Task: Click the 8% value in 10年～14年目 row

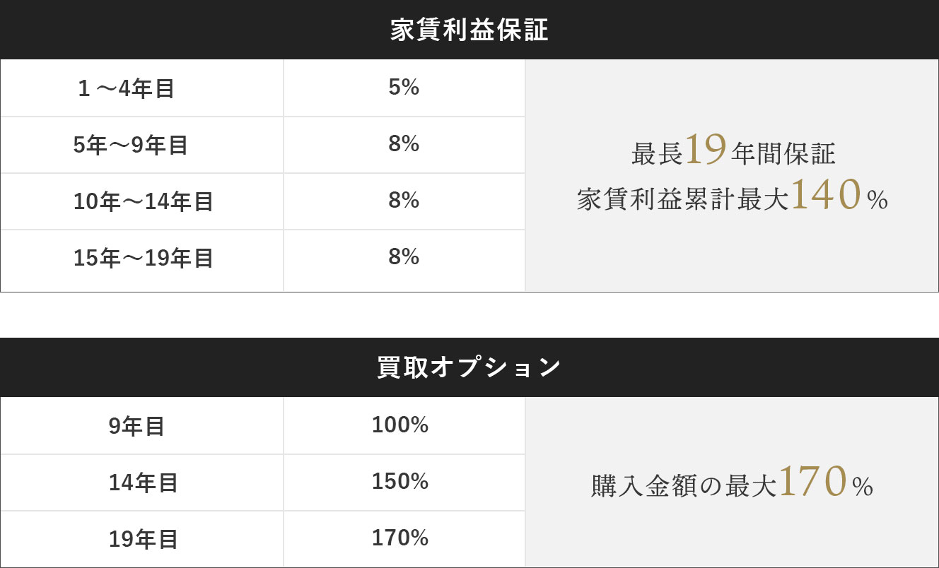Action: (404, 201)
